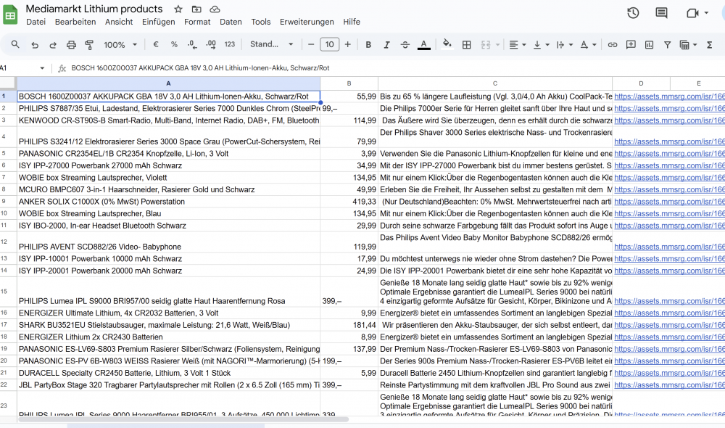The width and height of the screenshot is (725, 428).
Task: Open the fill color picker
Action: click(447, 44)
